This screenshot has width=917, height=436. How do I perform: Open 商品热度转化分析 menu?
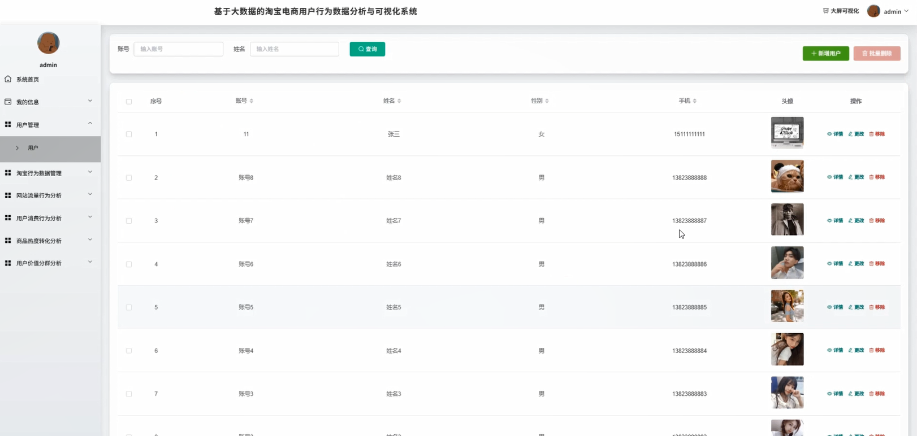click(39, 241)
